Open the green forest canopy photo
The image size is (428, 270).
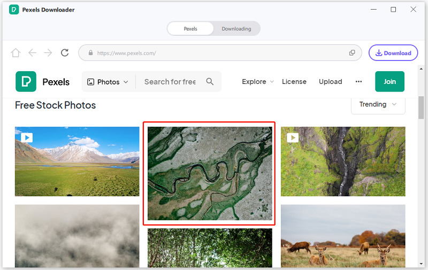(210, 248)
